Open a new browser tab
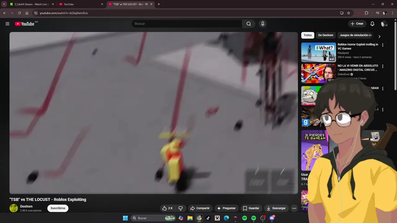The height and width of the screenshot is (223, 397). coord(159,4)
